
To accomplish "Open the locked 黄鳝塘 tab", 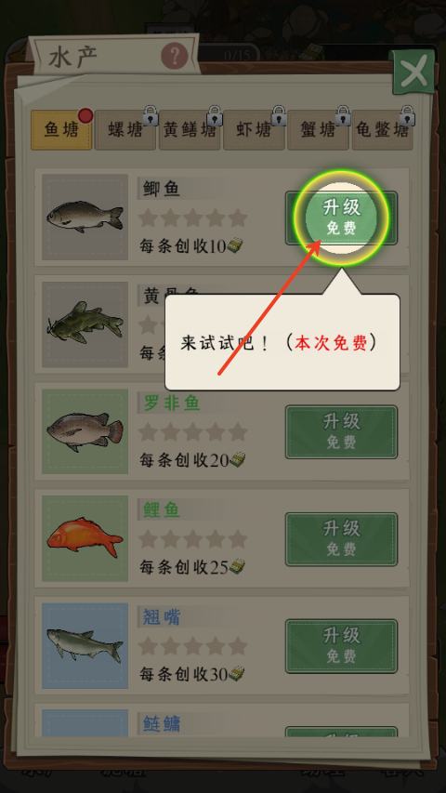I will pyautogui.click(x=190, y=130).
